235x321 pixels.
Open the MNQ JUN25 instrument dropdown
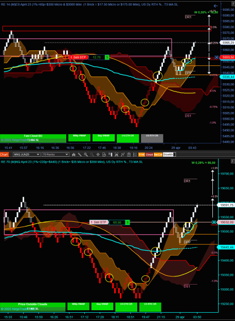(26, 155)
